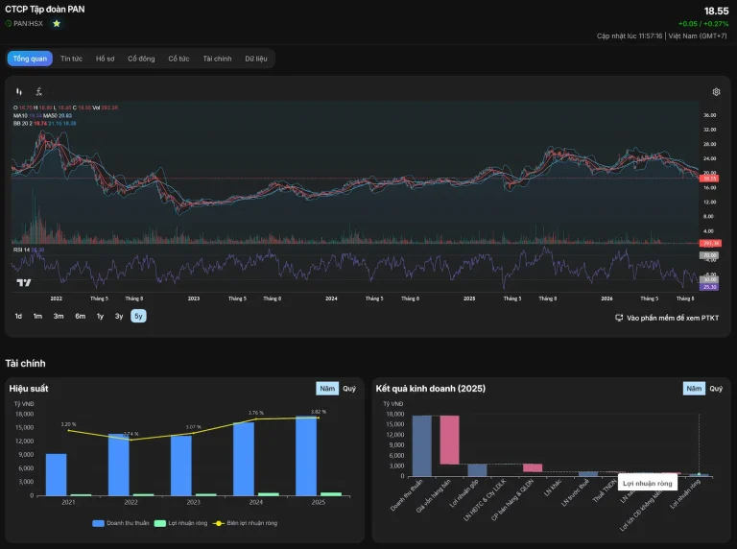Click the Doanh thu thuần waterfall bar
Viewport: 737px width, 549px height.
[421, 445]
